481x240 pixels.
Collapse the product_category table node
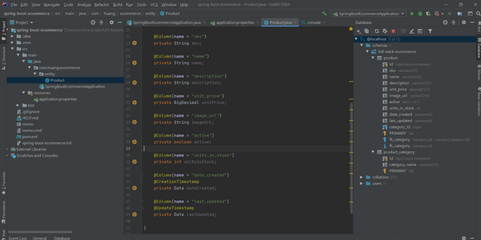[x=373, y=152]
